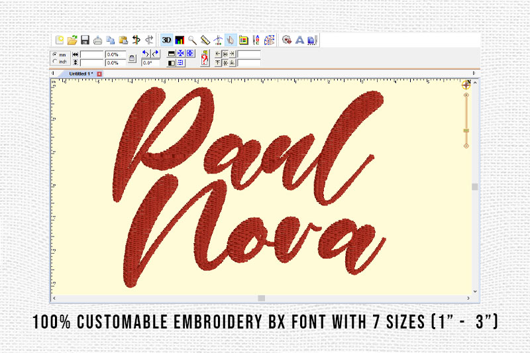This screenshot has width=530, height=353.
Task: Click the horizontal scrollbar right arrow
Action: (468, 298)
